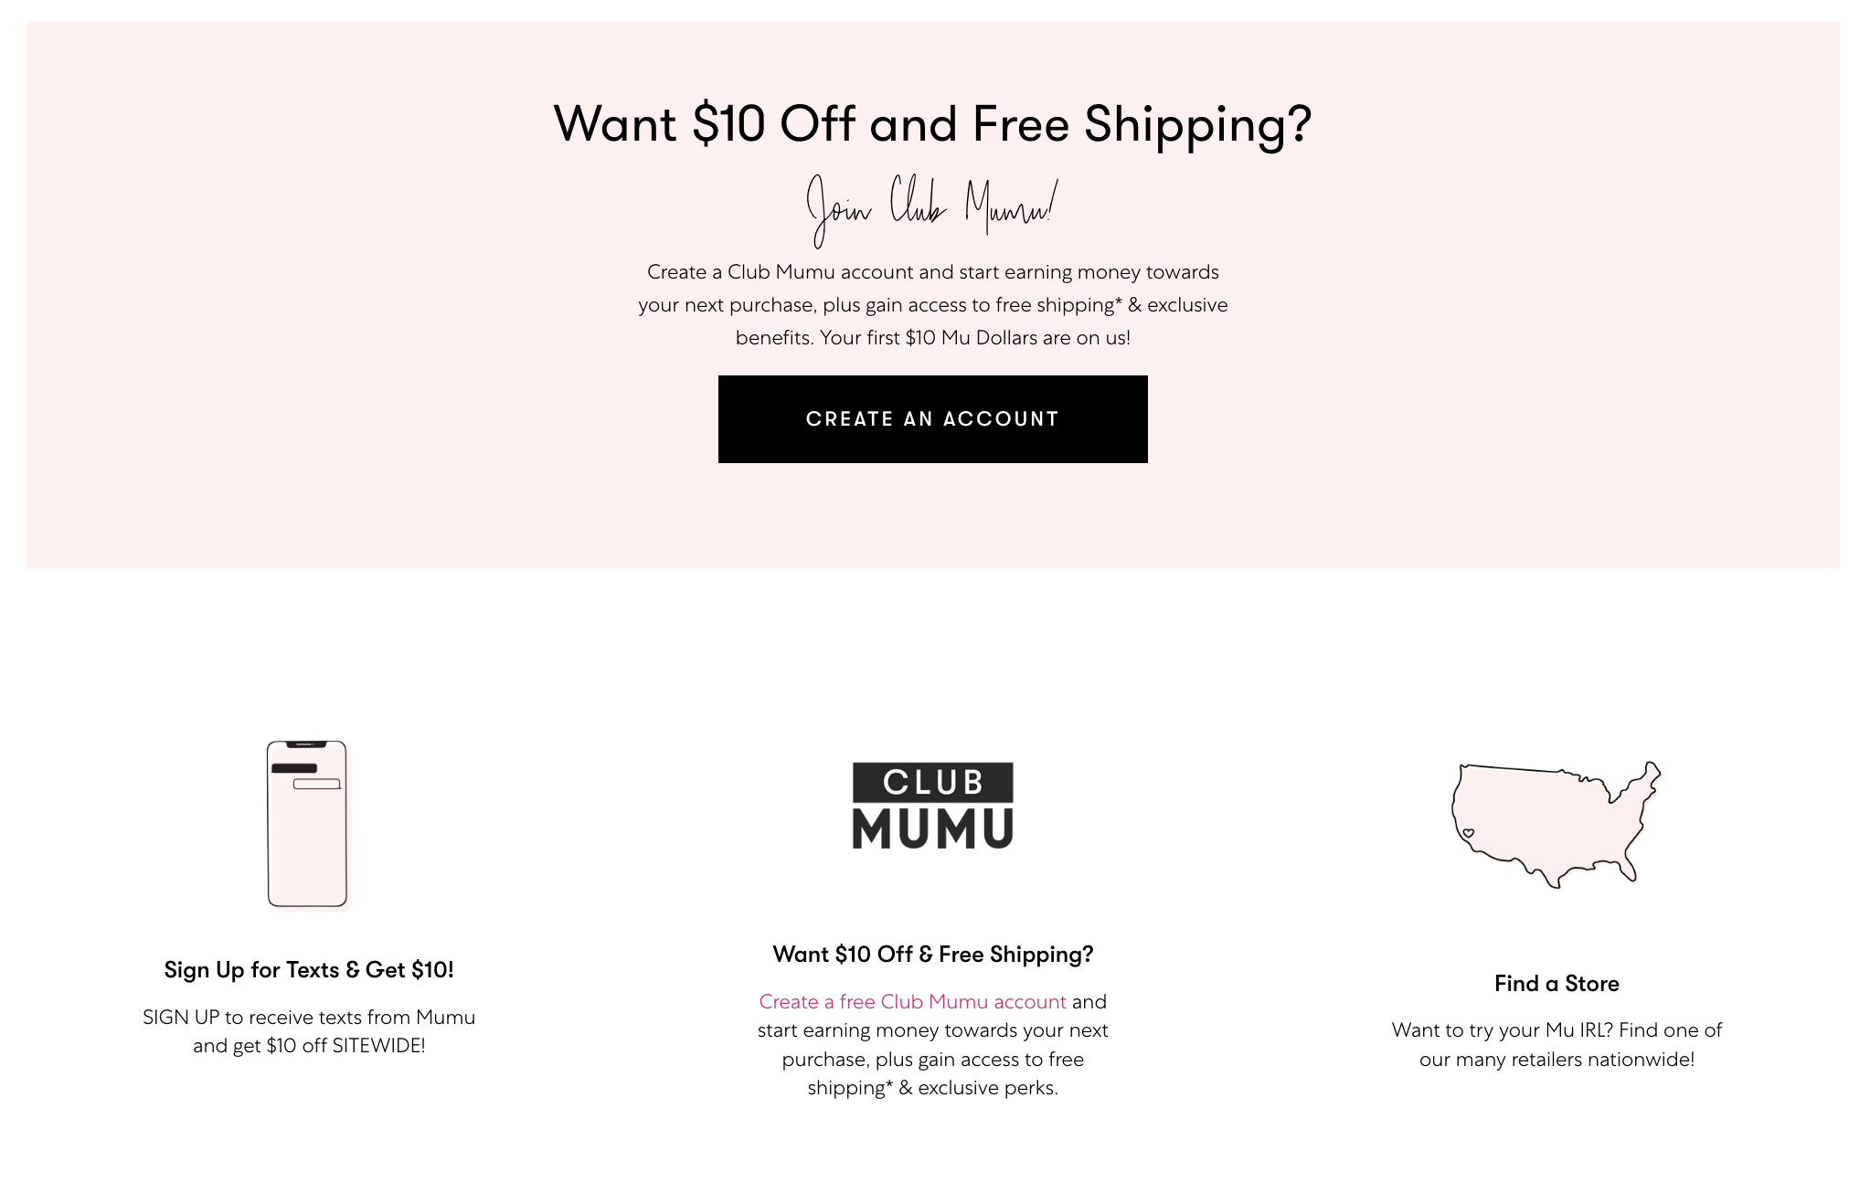
Task: Click the CLUB portion of the Club Mumu logo
Action: coord(933,783)
